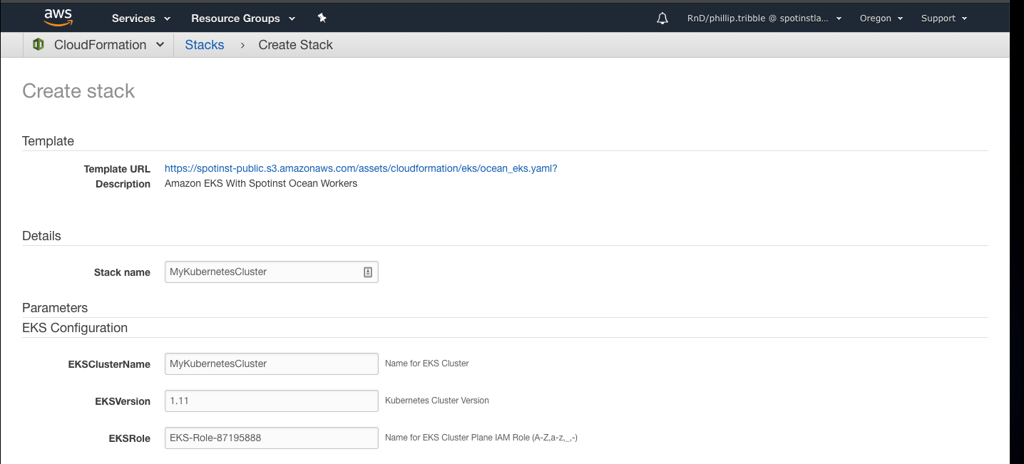Click the pin shortcut icon in navbar
The height and width of the screenshot is (464, 1024).
point(322,18)
